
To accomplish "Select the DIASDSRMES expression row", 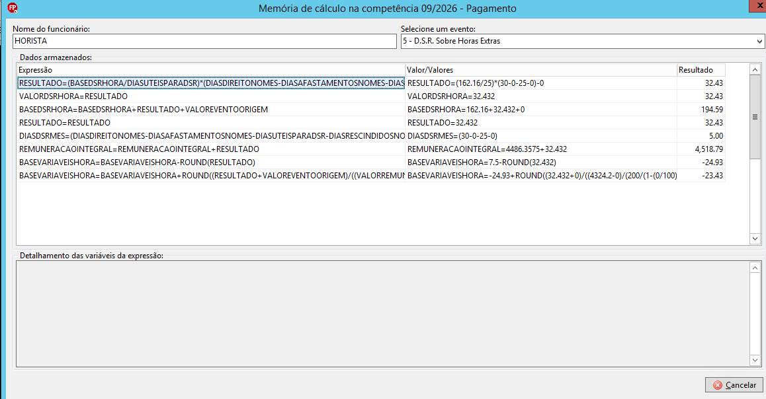I will point(210,136).
